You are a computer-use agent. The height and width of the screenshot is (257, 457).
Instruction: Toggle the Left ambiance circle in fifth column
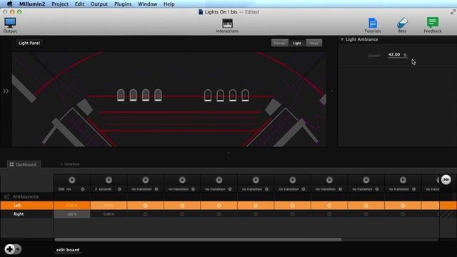[219, 206]
